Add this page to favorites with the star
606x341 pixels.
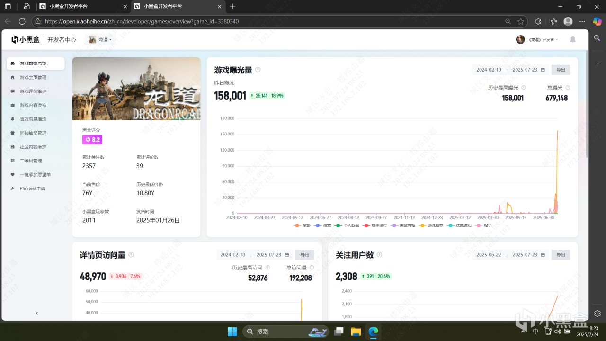[521, 21]
